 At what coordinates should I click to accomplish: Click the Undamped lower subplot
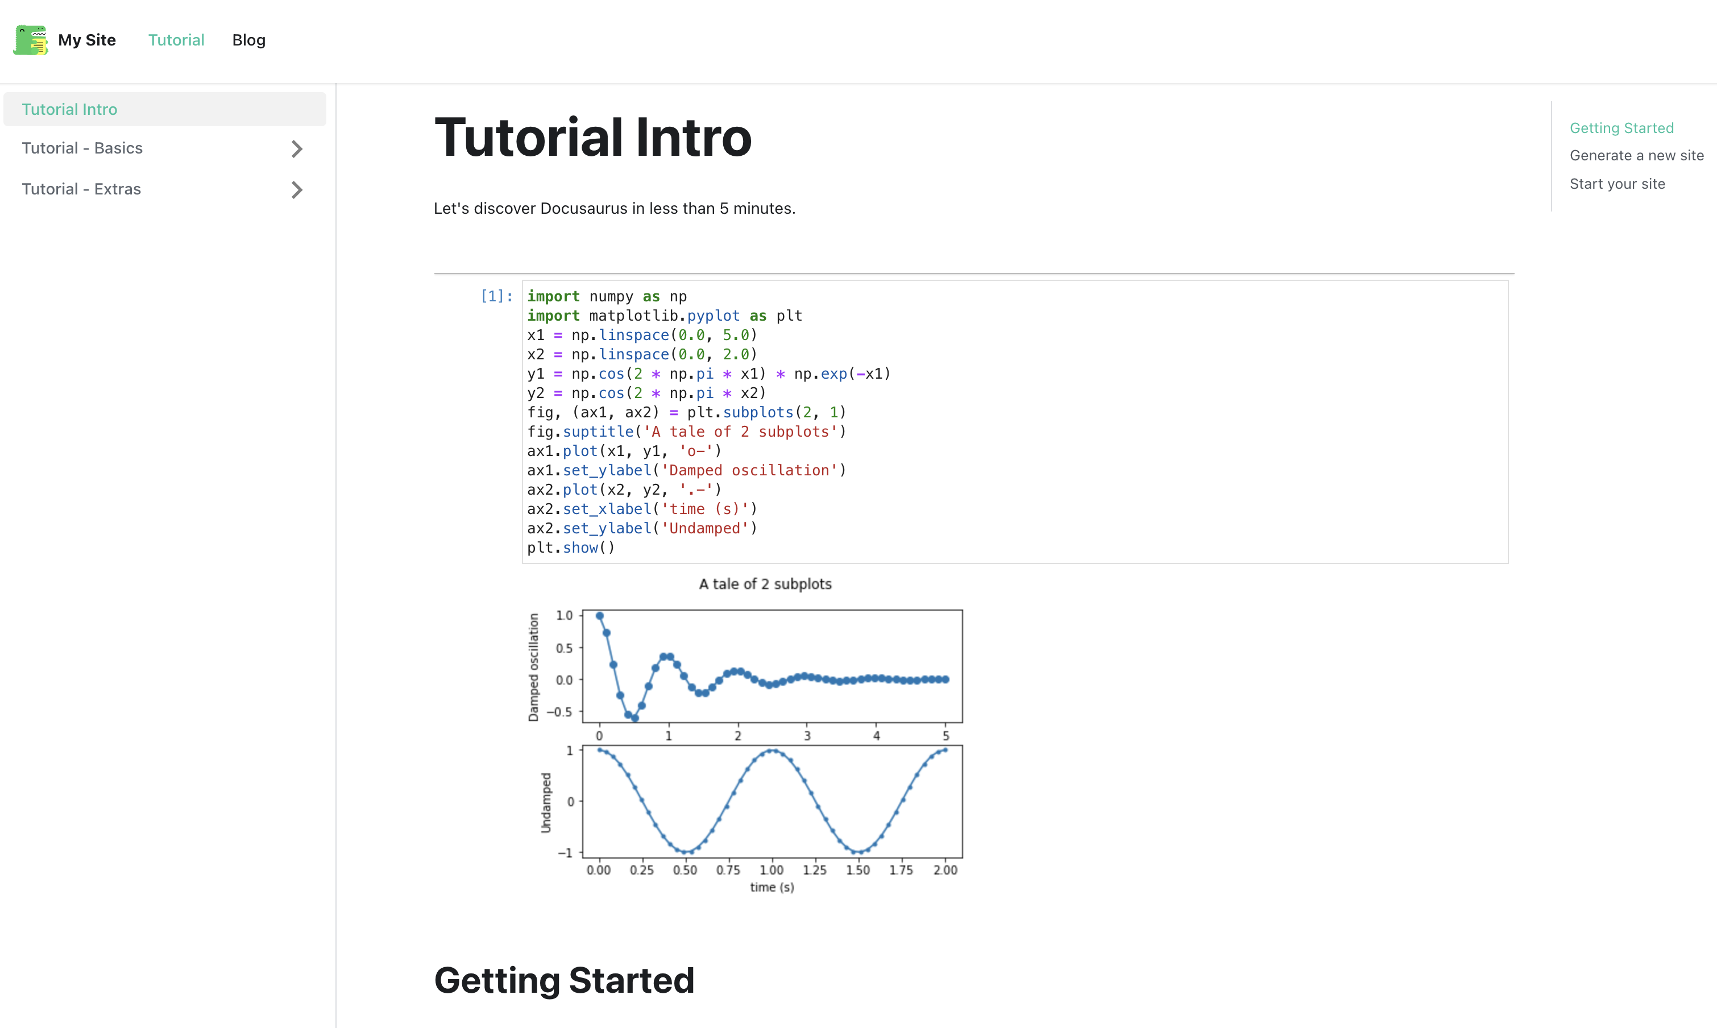coord(772,802)
